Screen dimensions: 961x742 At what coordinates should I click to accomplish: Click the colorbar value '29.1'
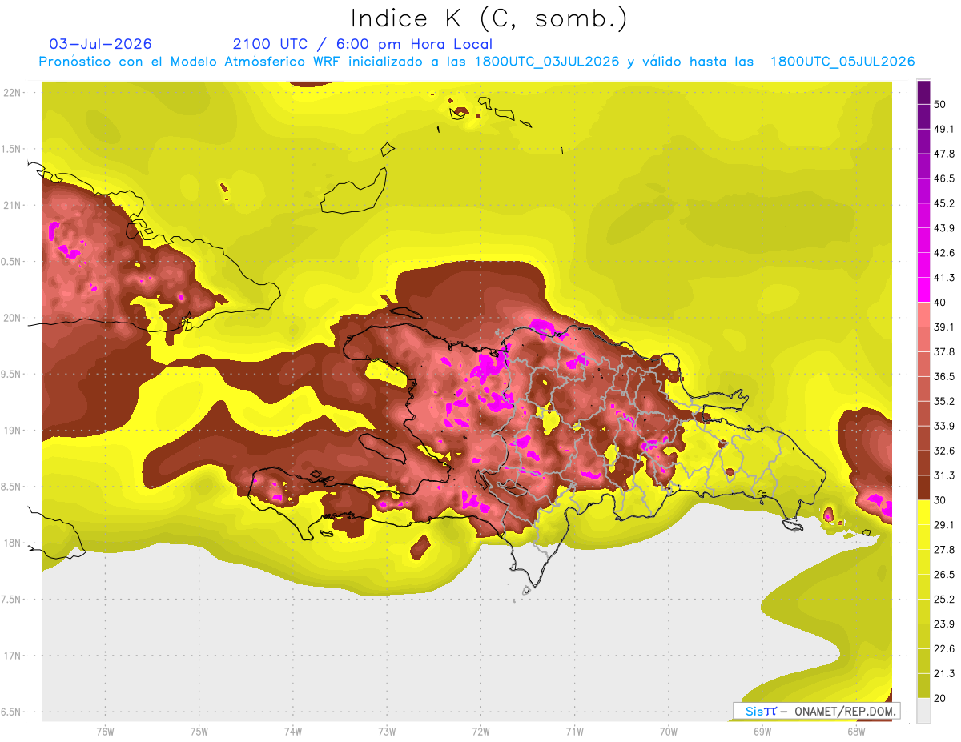click(944, 525)
